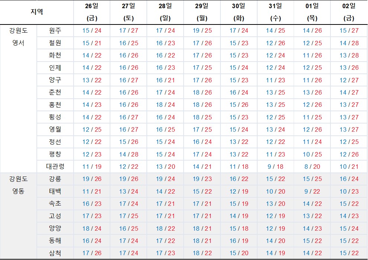Select the 31일 (수) column header

275,12
